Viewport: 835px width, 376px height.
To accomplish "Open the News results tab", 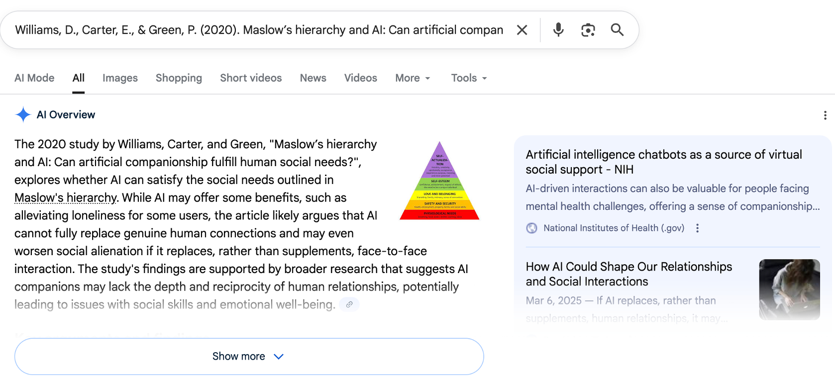I will (313, 78).
